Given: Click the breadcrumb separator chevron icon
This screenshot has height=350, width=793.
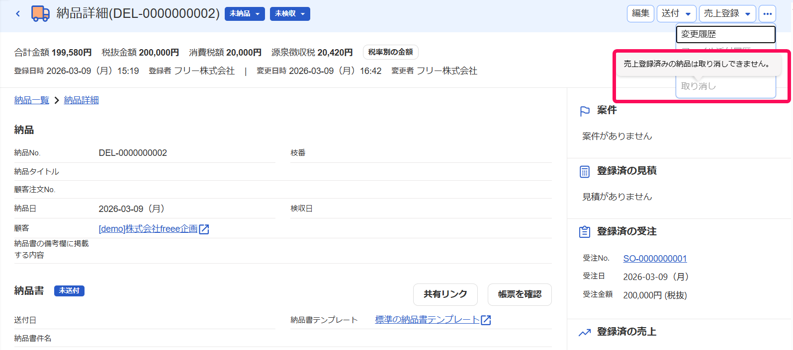Looking at the screenshot, I should point(57,100).
